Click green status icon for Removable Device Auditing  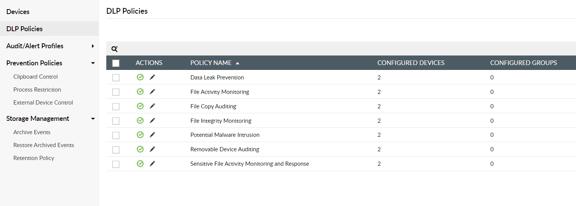[x=140, y=149]
